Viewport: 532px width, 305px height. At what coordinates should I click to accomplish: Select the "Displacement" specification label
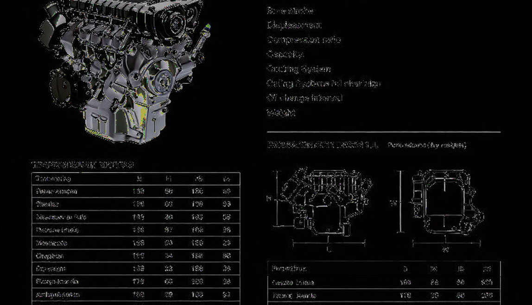coord(294,25)
